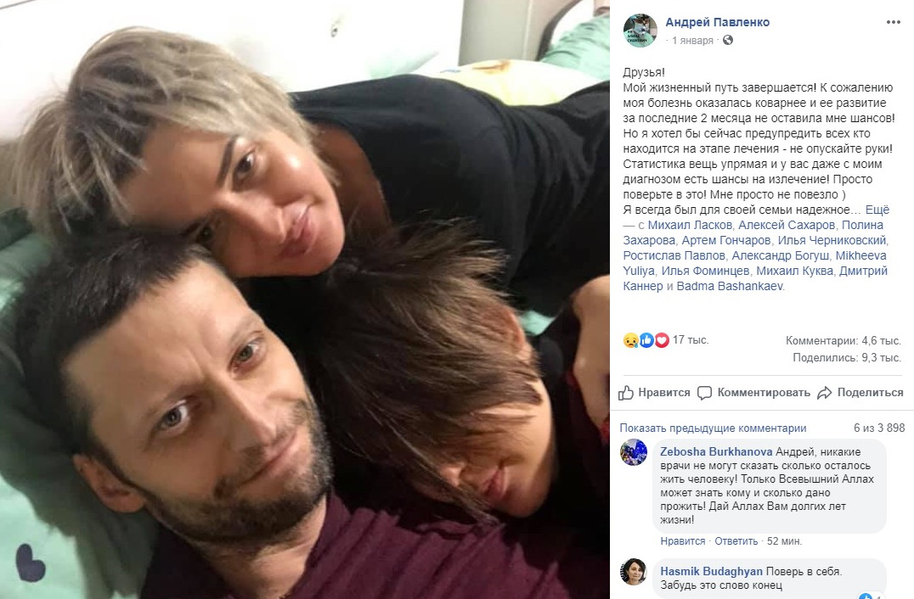Screen dimensions: 914x599
Task: Open tagged friend Badma Bashankaev
Action: point(730,286)
